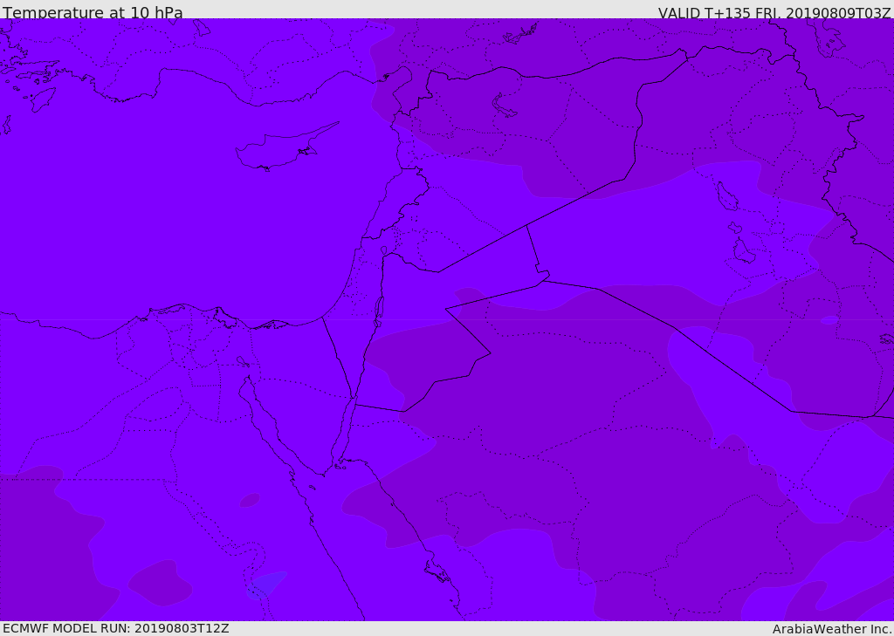Image resolution: width=894 pixels, height=636 pixels.
Task: Click the 'ArabiaWeather Inc.' credit text
Action: (x=832, y=629)
